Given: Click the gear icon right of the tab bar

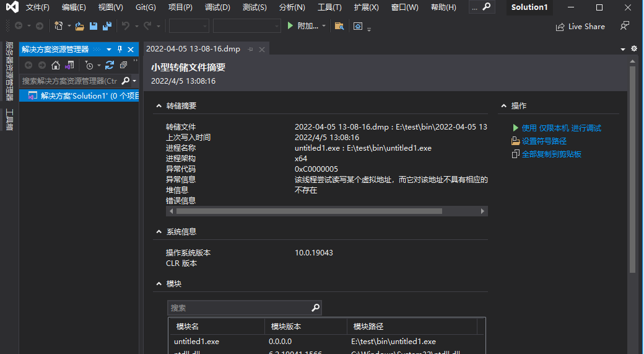Looking at the screenshot, I should (633, 49).
